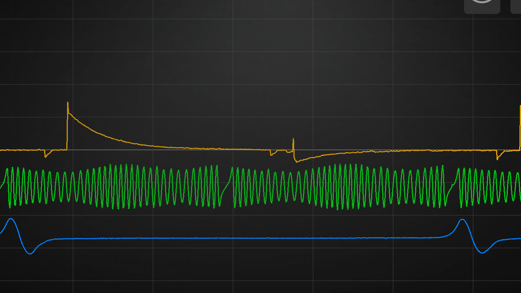This screenshot has height=293, width=521.
Task: Click the orange dip near the right edge
Action: point(497,157)
